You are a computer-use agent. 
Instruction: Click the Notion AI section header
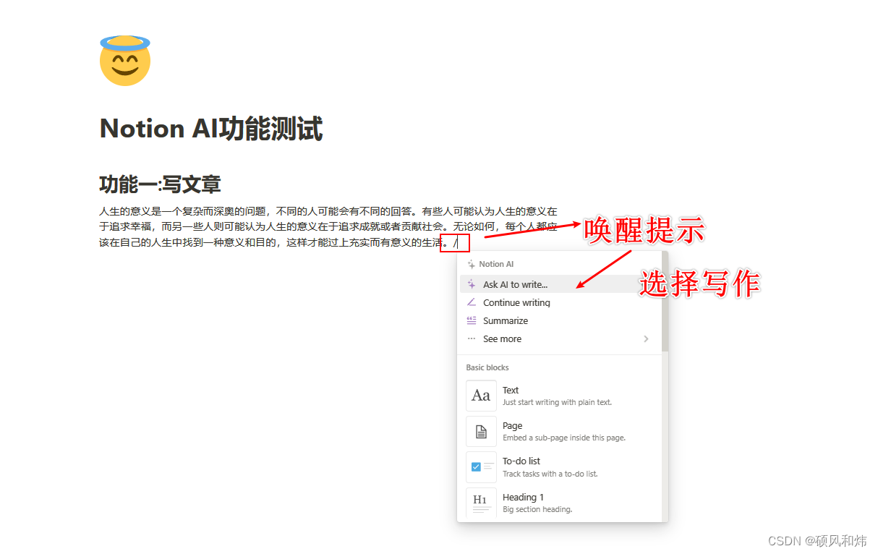[x=496, y=264]
